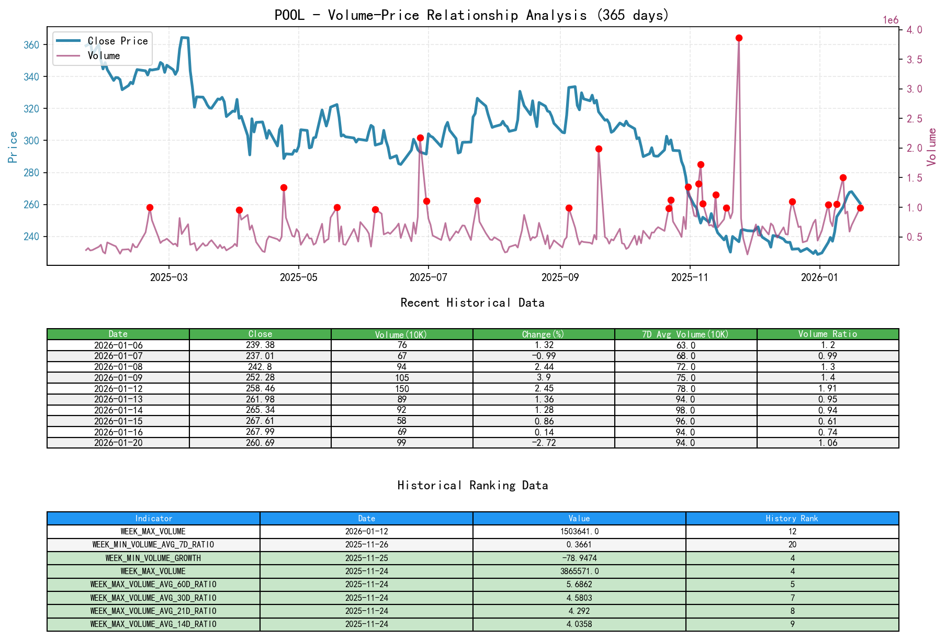Open the Volume Ratio column header
The width and height of the screenshot is (946, 639).
click(827, 333)
